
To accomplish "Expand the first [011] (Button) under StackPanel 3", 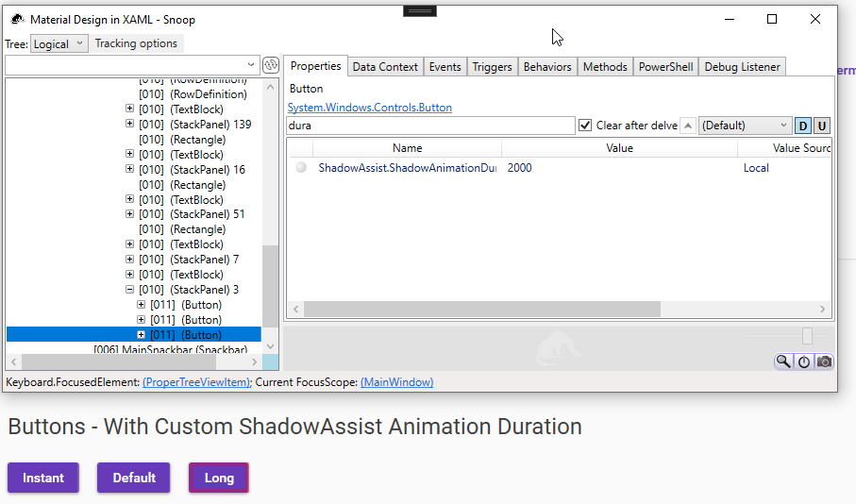I will (x=141, y=304).
